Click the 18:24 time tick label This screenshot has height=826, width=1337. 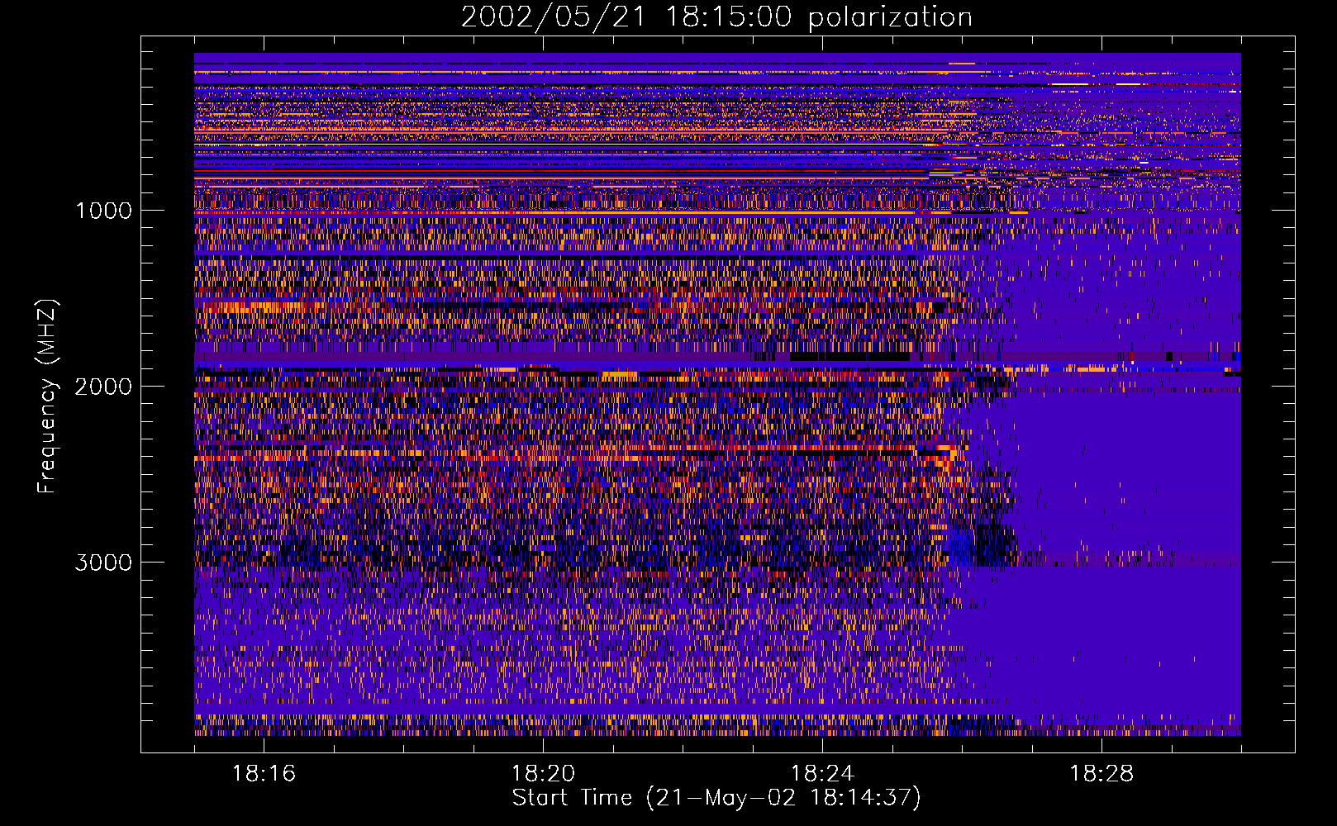(x=822, y=774)
